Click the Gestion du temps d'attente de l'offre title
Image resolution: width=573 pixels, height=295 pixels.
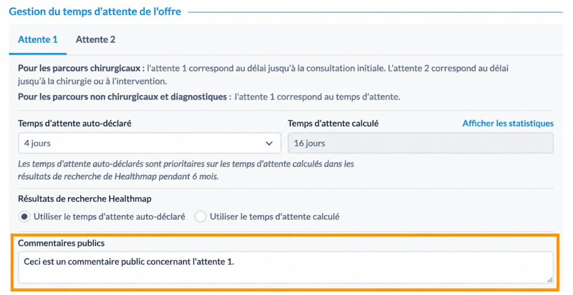[95, 11]
